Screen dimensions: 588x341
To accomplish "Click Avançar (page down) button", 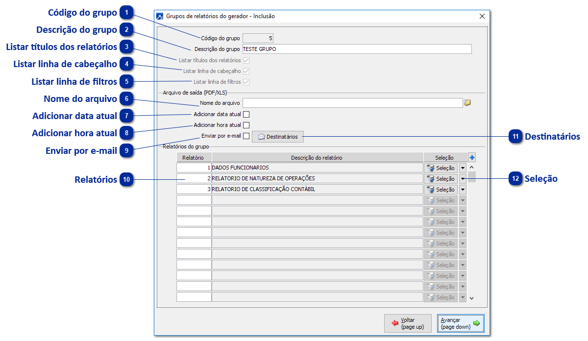I will (461, 323).
